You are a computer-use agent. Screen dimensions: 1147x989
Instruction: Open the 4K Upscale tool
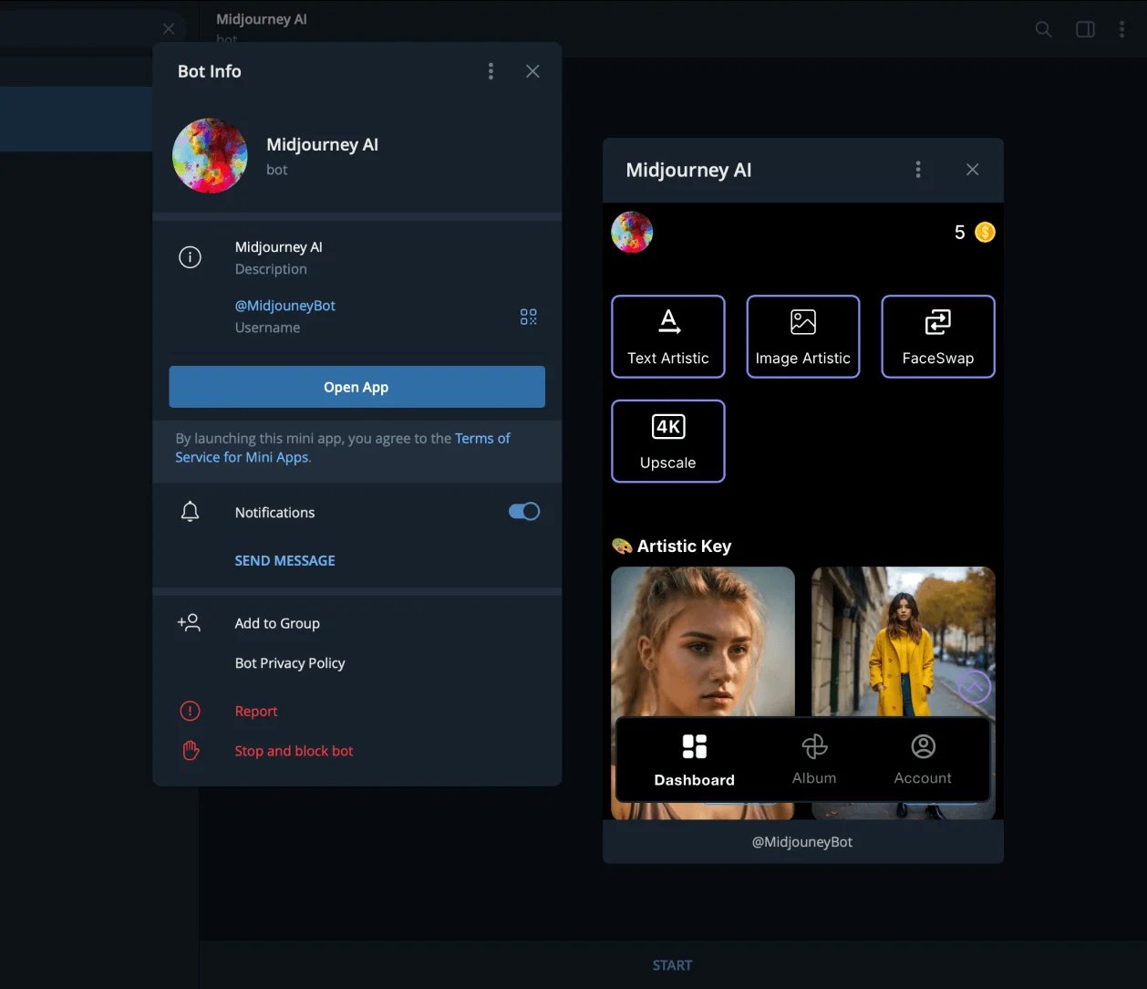click(667, 441)
